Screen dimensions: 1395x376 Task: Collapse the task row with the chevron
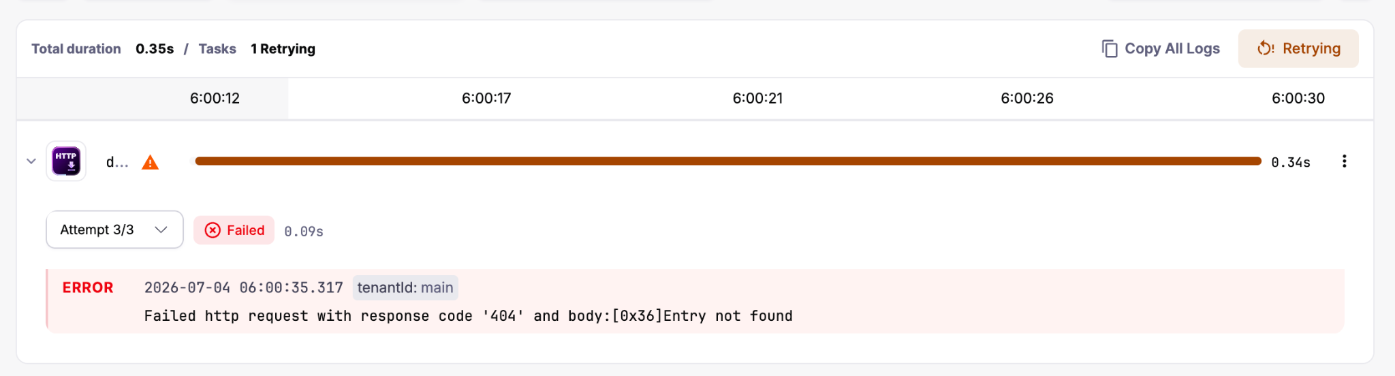click(31, 161)
